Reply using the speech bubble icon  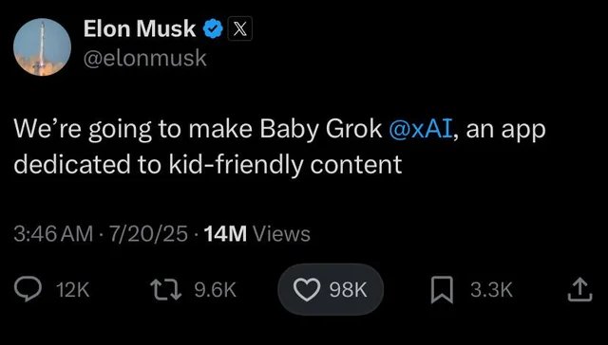tap(28, 289)
